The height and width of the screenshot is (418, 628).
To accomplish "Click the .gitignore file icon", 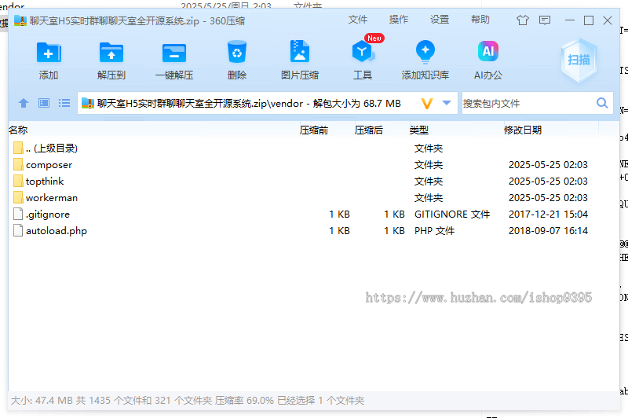I will (x=18, y=214).
